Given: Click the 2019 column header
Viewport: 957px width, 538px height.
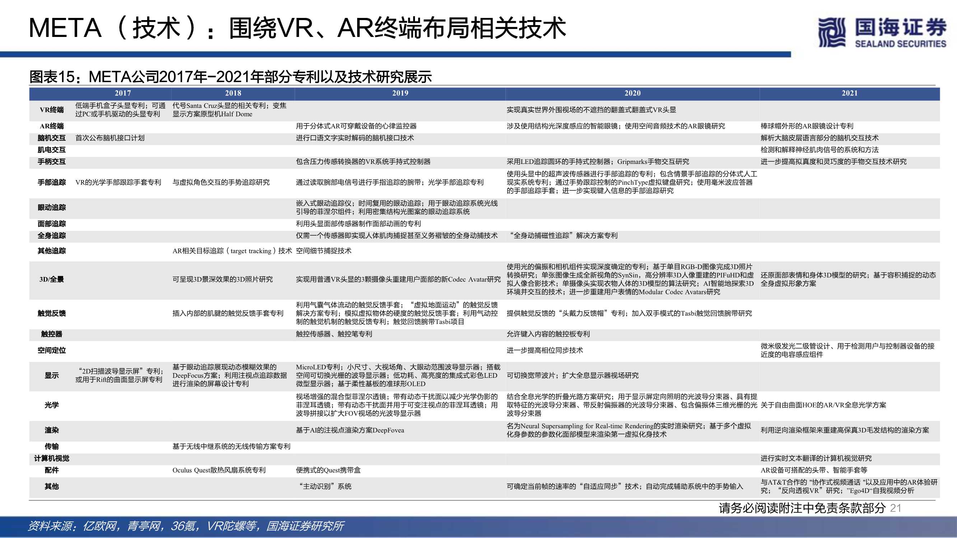Looking at the screenshot, I should pos(400,93).
